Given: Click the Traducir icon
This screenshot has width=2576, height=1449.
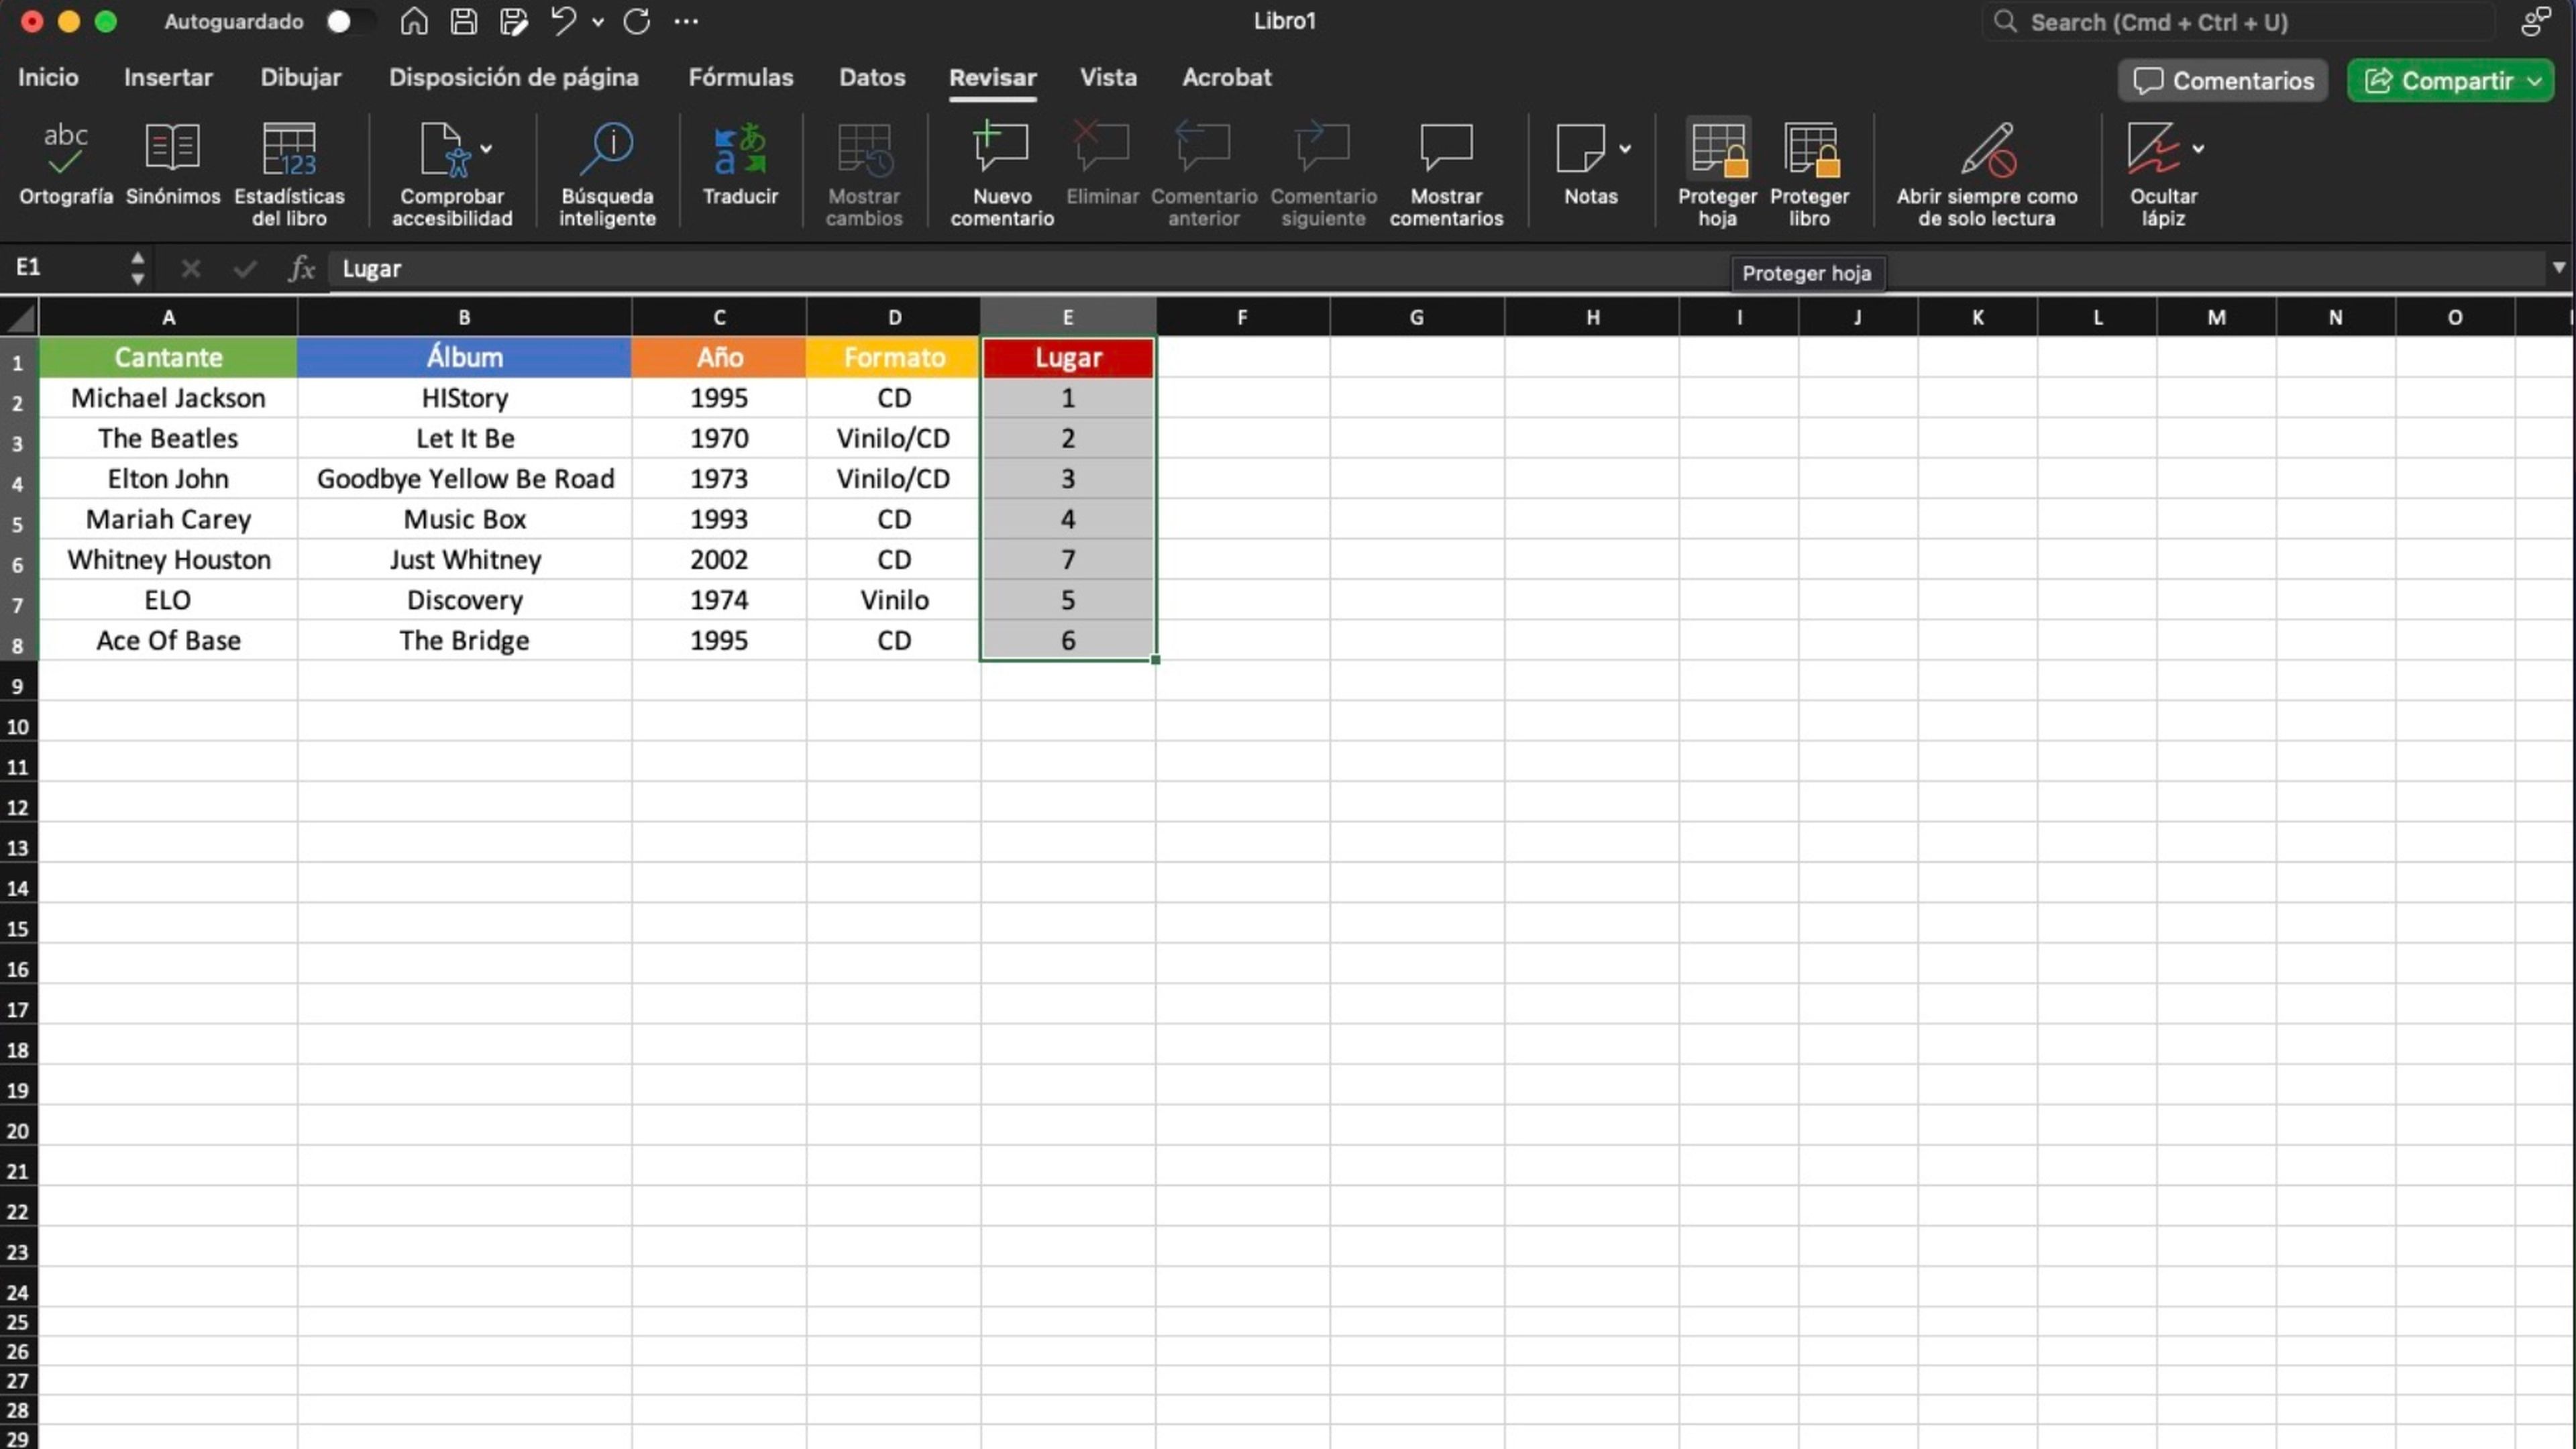Looking at the screenshot, I should click(740, 149).
